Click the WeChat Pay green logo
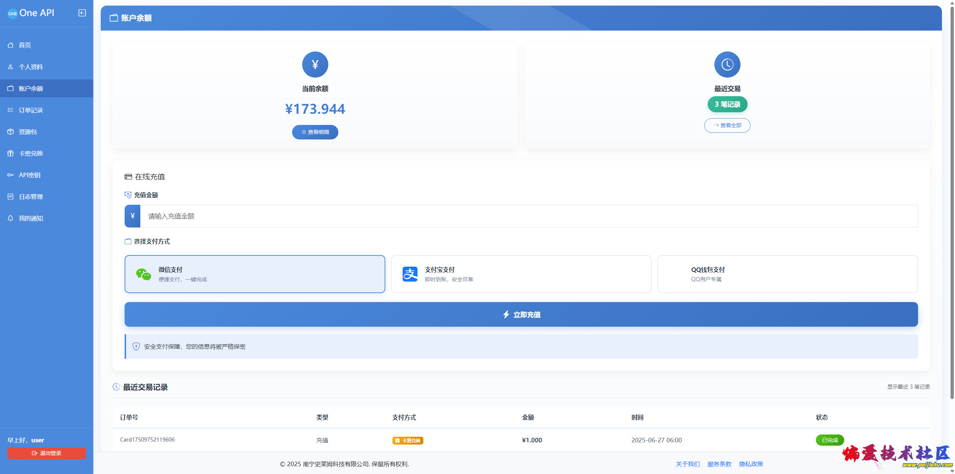This screenshot has width=955, height=474. (143, 274)
